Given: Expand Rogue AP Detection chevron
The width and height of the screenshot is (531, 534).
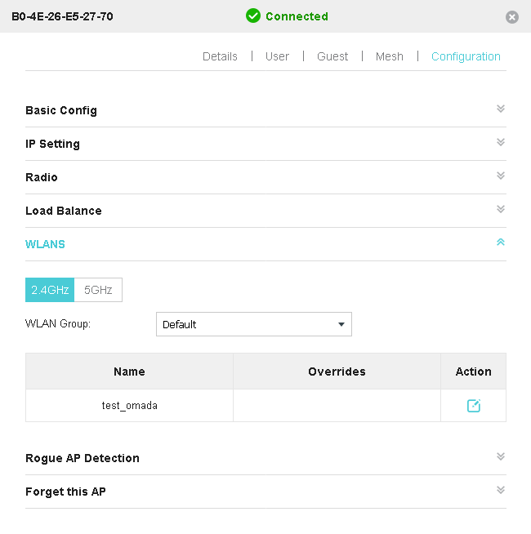Looking at the screenshot, I should pos(501,456).
